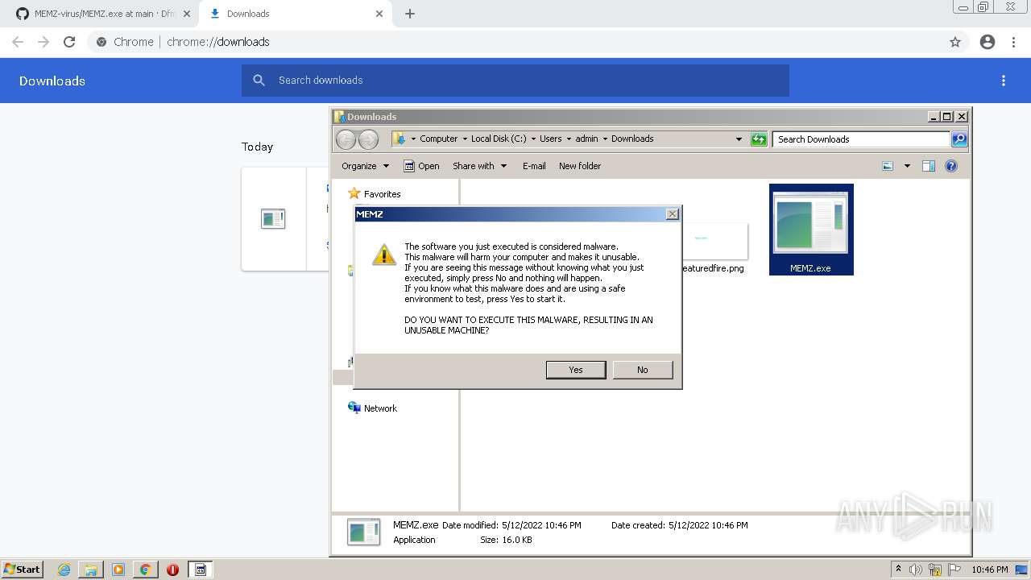The width and height of the screenshot is (1031, 580).
Task: Expand dropdown arrow after Computer in breadcrumb
Action: (465, 139)
